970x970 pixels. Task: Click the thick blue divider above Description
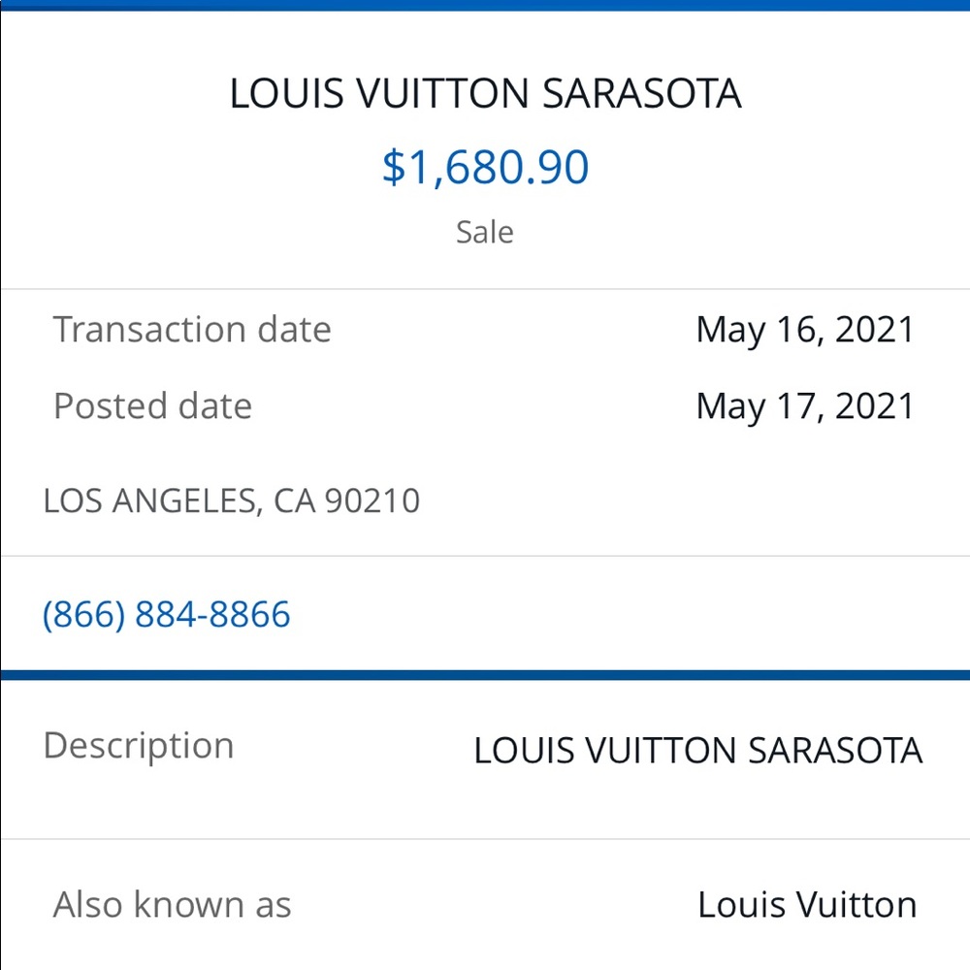click(x=485, y=675)
